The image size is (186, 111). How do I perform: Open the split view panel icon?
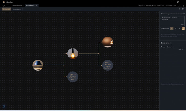[9, 6]
